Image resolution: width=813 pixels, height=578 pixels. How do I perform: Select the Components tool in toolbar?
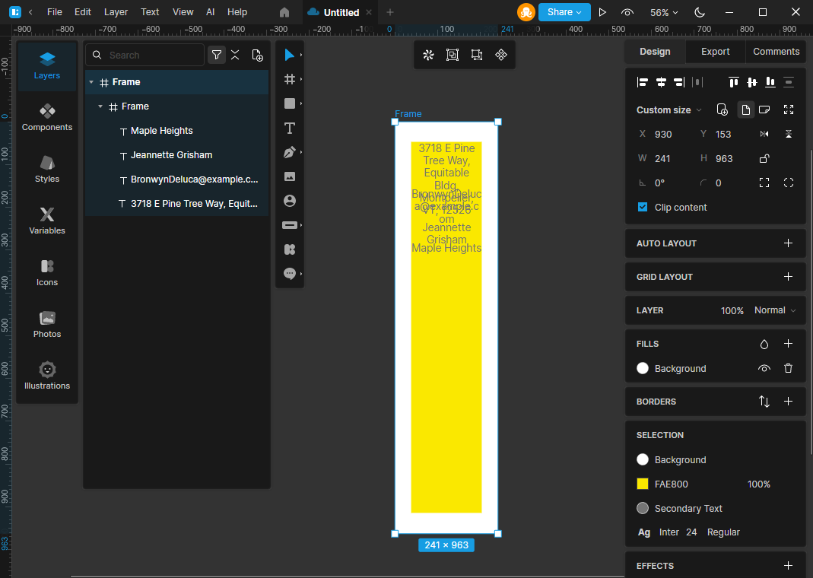[289, 249]
